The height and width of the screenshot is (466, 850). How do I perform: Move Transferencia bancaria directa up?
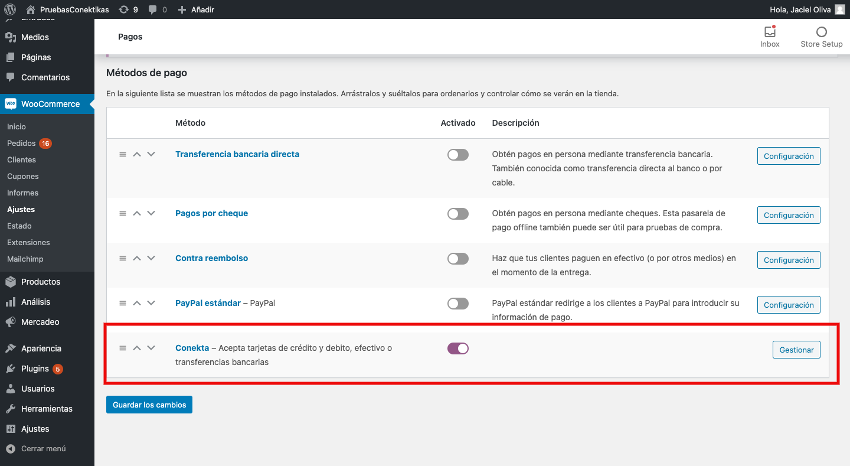[x=137, y=154]
